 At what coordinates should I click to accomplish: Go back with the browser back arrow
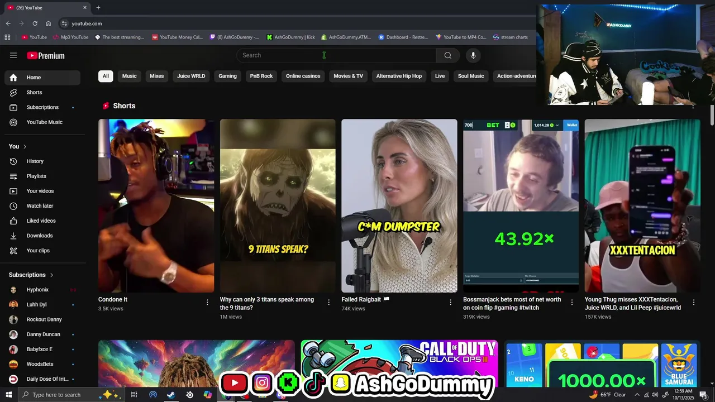[x=8, y=23]
